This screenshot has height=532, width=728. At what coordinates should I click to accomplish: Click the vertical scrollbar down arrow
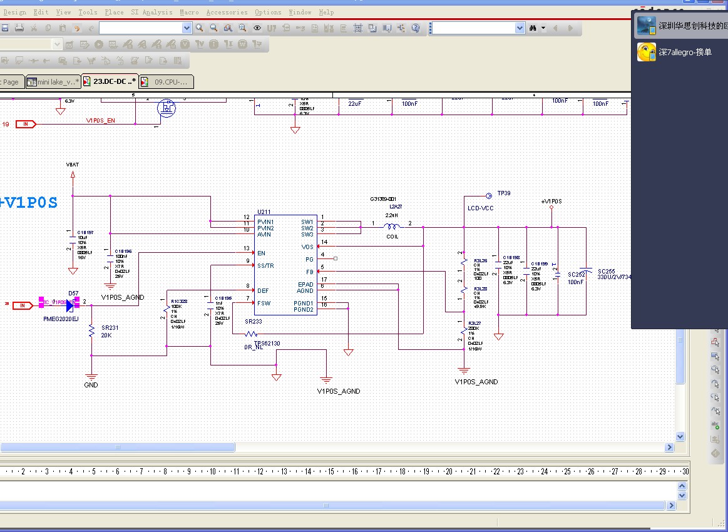tap(680, 436)
